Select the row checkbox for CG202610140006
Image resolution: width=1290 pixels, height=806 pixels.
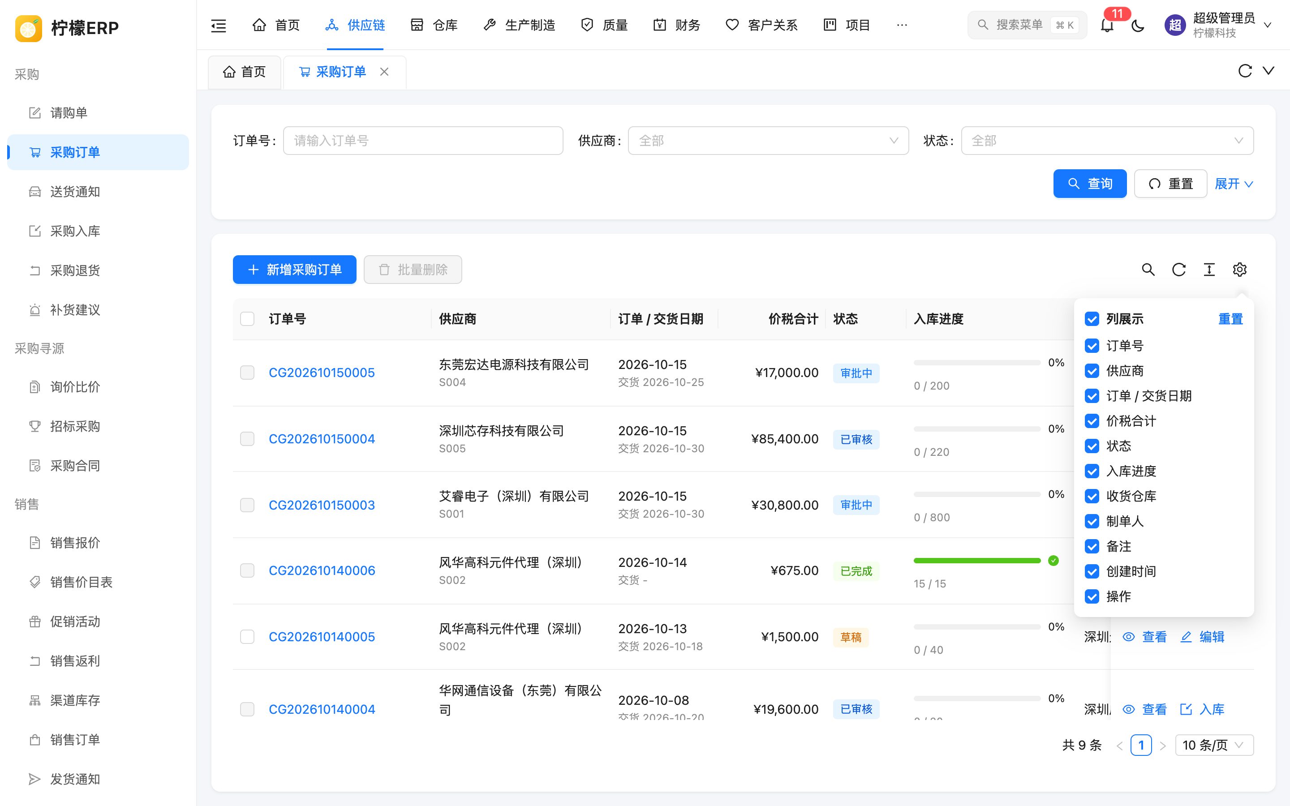pyautogui.click(x=247, y=570)
